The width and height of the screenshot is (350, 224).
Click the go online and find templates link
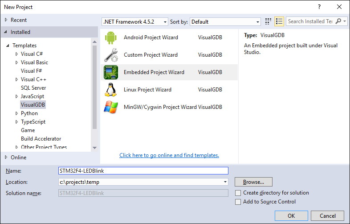(169, 155)
